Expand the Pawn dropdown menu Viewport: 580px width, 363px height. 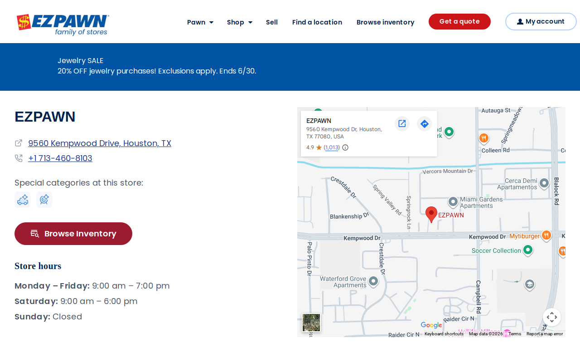click(x=200, y=22)
